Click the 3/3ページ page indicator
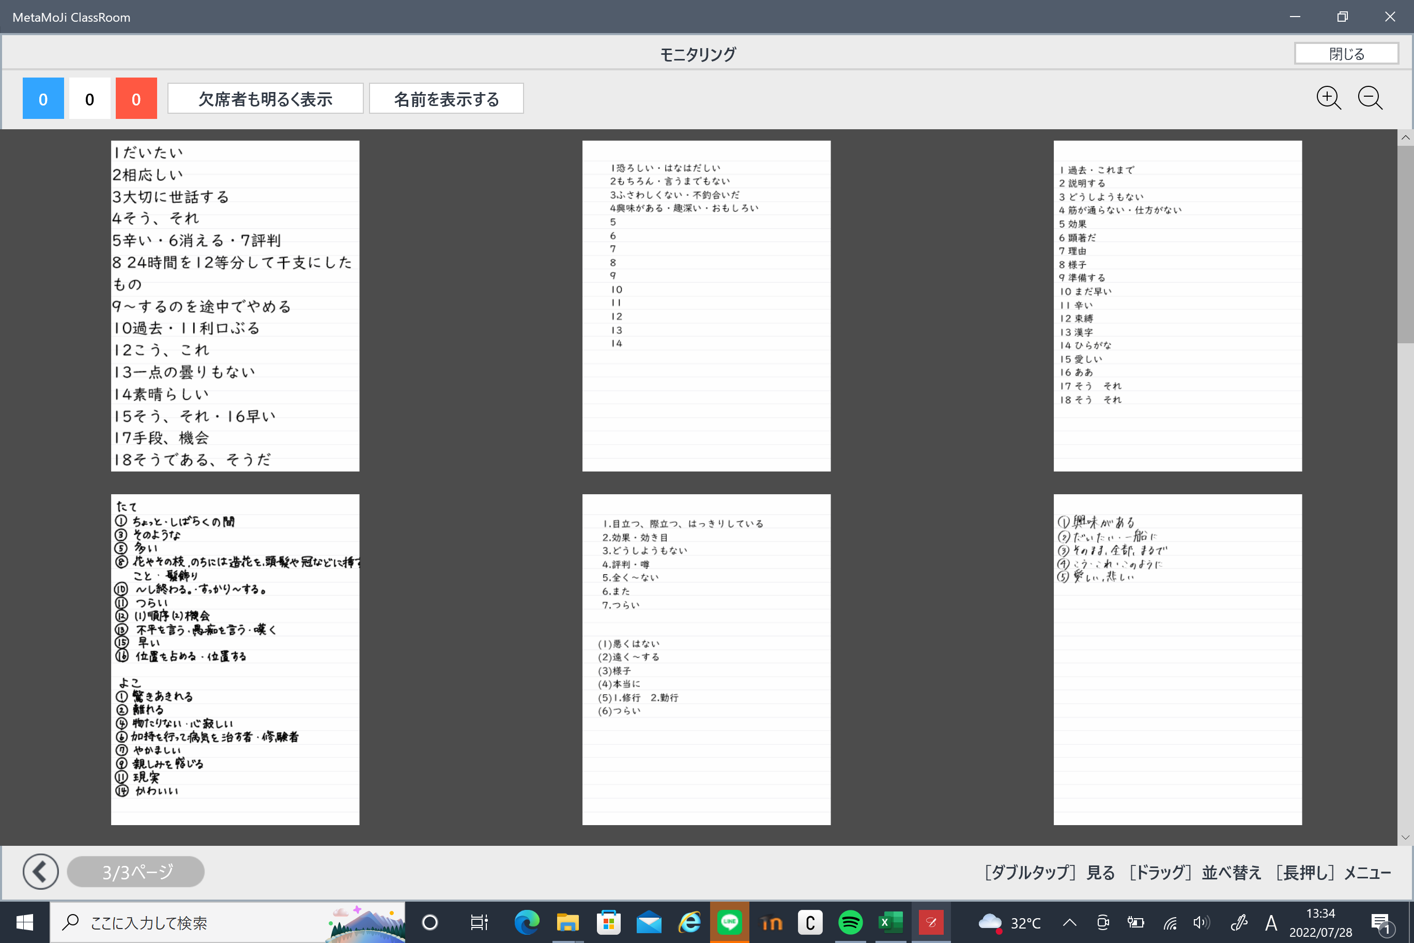The width and height of the screenshot is (1414, 943). pyautogui.click(x=136, y=872)
